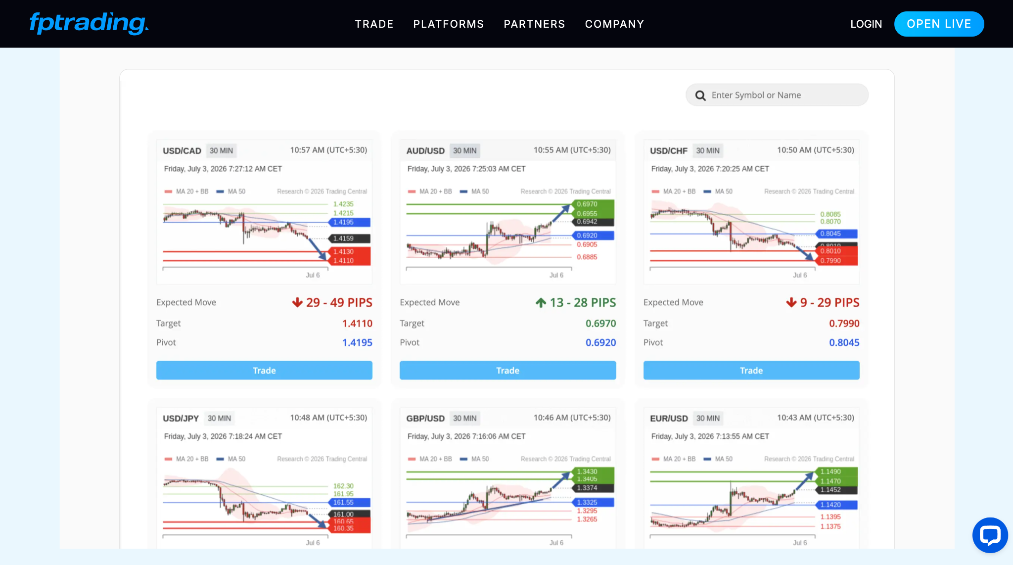Click pivot value 0.8045

pos(844,342)
